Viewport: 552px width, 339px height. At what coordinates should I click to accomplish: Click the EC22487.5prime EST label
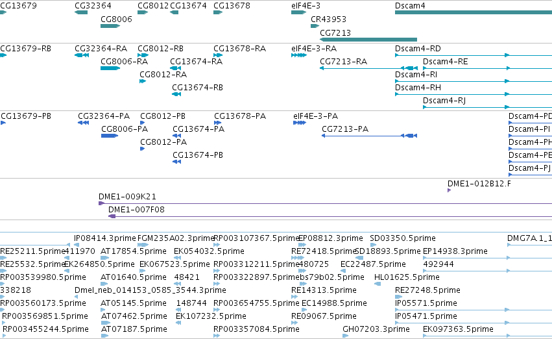[x=373, y=264]
